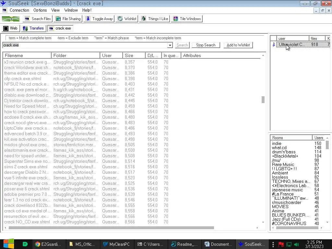Click the Stop Search button
The width and height of the screenshot is (332, 249).
[x=206, y=45]
